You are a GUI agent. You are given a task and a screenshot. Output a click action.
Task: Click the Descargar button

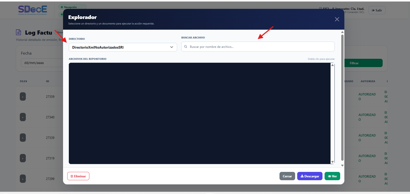310,176
